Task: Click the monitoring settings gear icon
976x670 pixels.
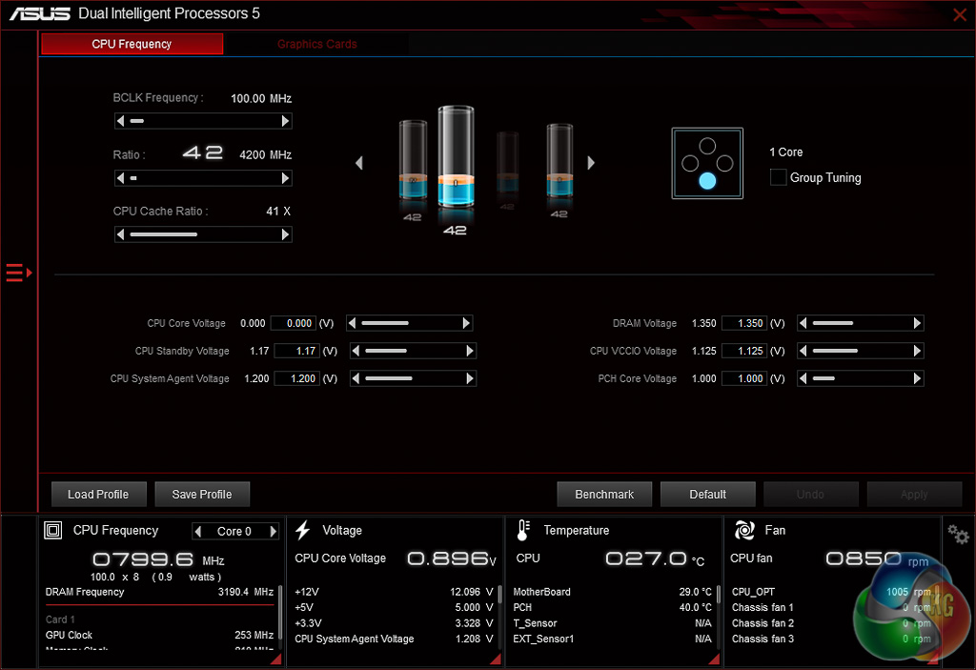Action: (x=958, y=535)
